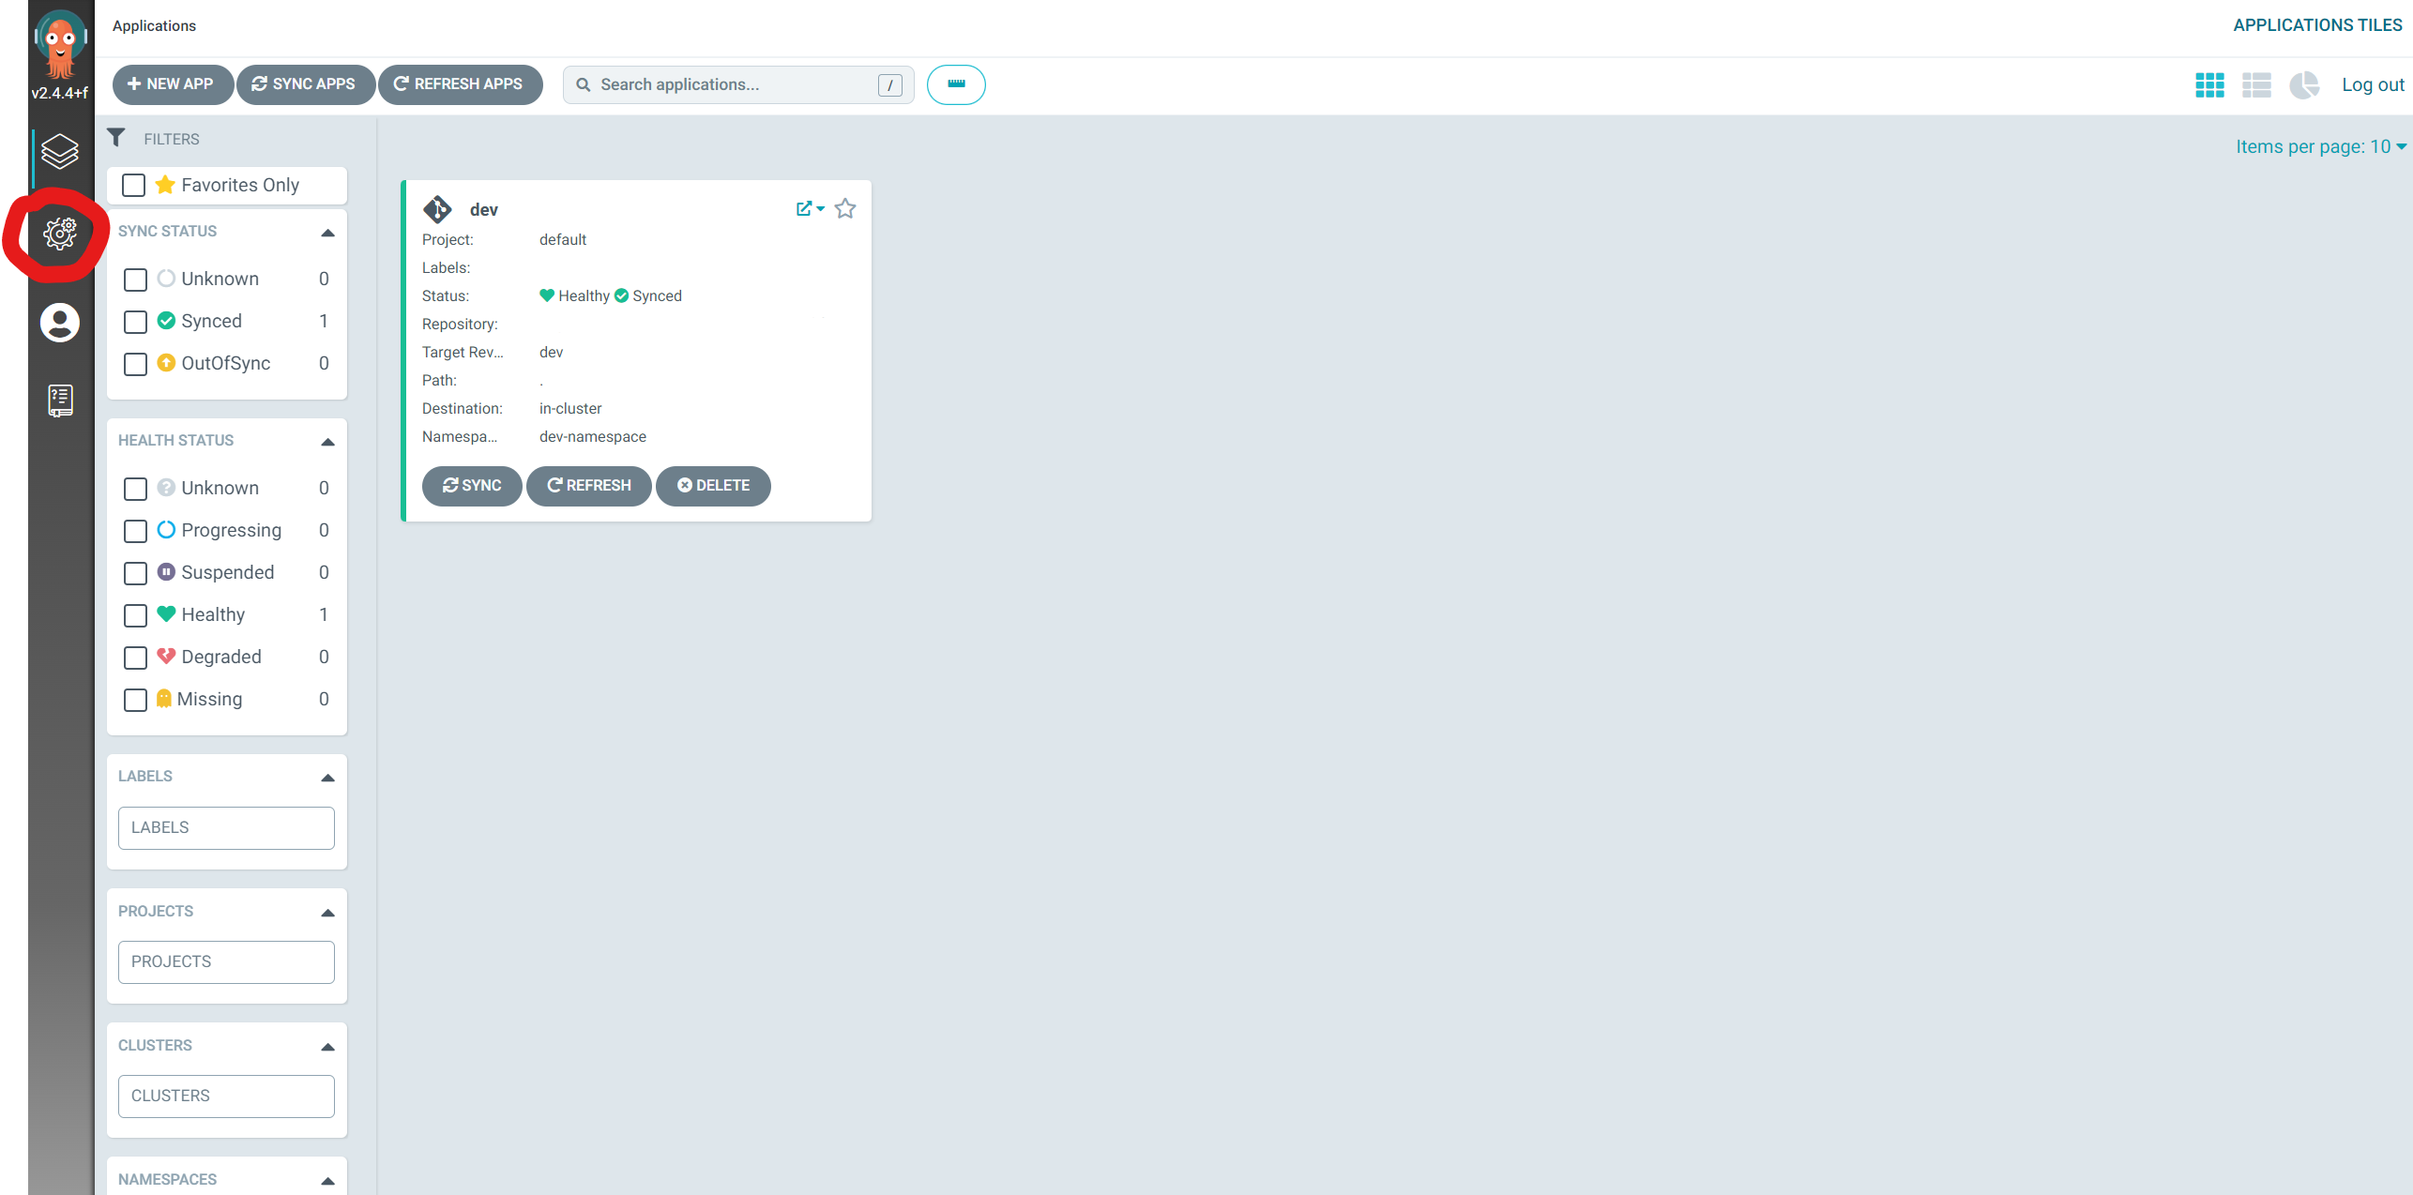2413x1195 pixels.
Task: Open the Settings gear in sidebar
Action: click(x=60, y=234)
